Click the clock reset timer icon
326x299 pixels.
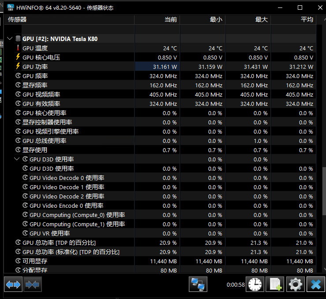255,284
